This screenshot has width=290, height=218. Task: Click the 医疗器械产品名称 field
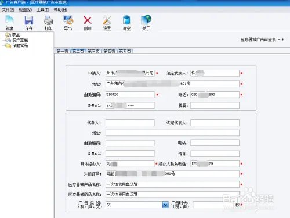click(x=172, y=184)
